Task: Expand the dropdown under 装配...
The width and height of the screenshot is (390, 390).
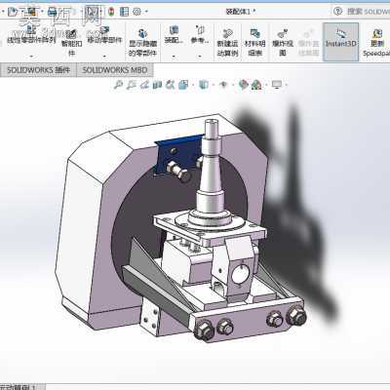Action: pos(174,57)
